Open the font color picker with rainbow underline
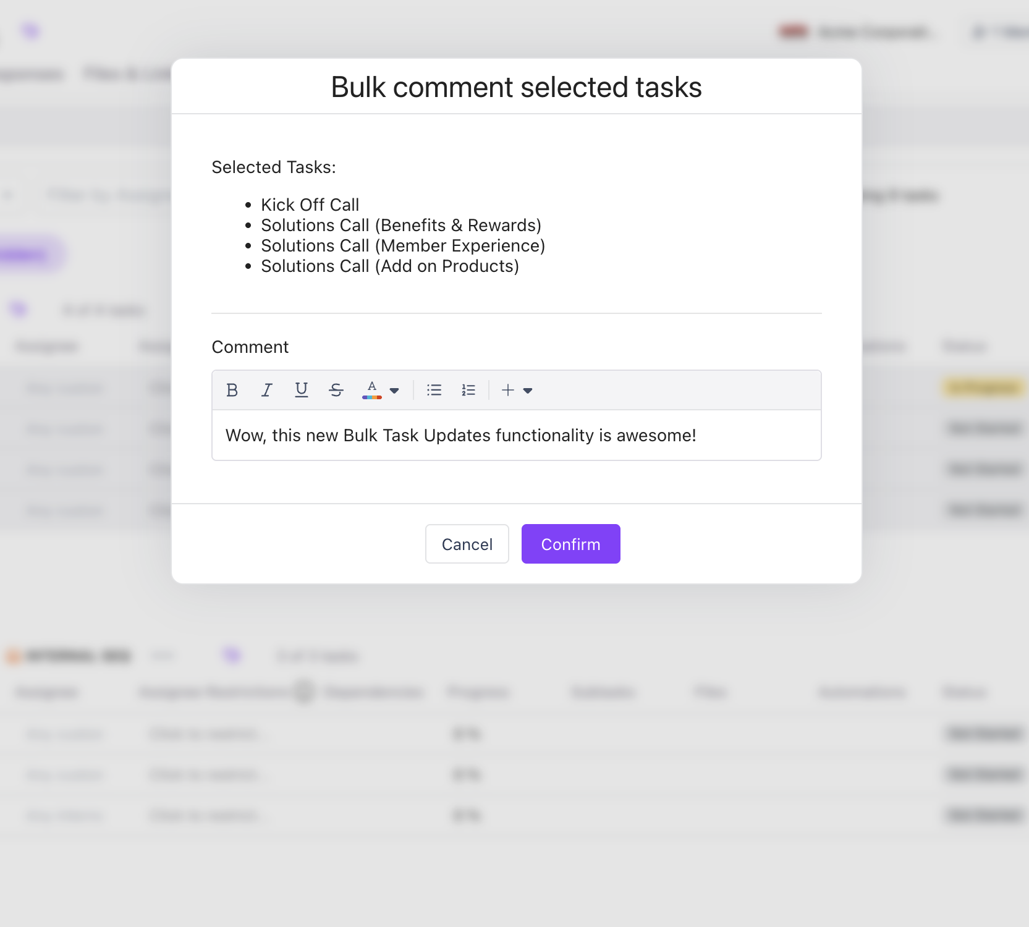The height and width of the screenshot is (927, 1029). pos(371,390)
